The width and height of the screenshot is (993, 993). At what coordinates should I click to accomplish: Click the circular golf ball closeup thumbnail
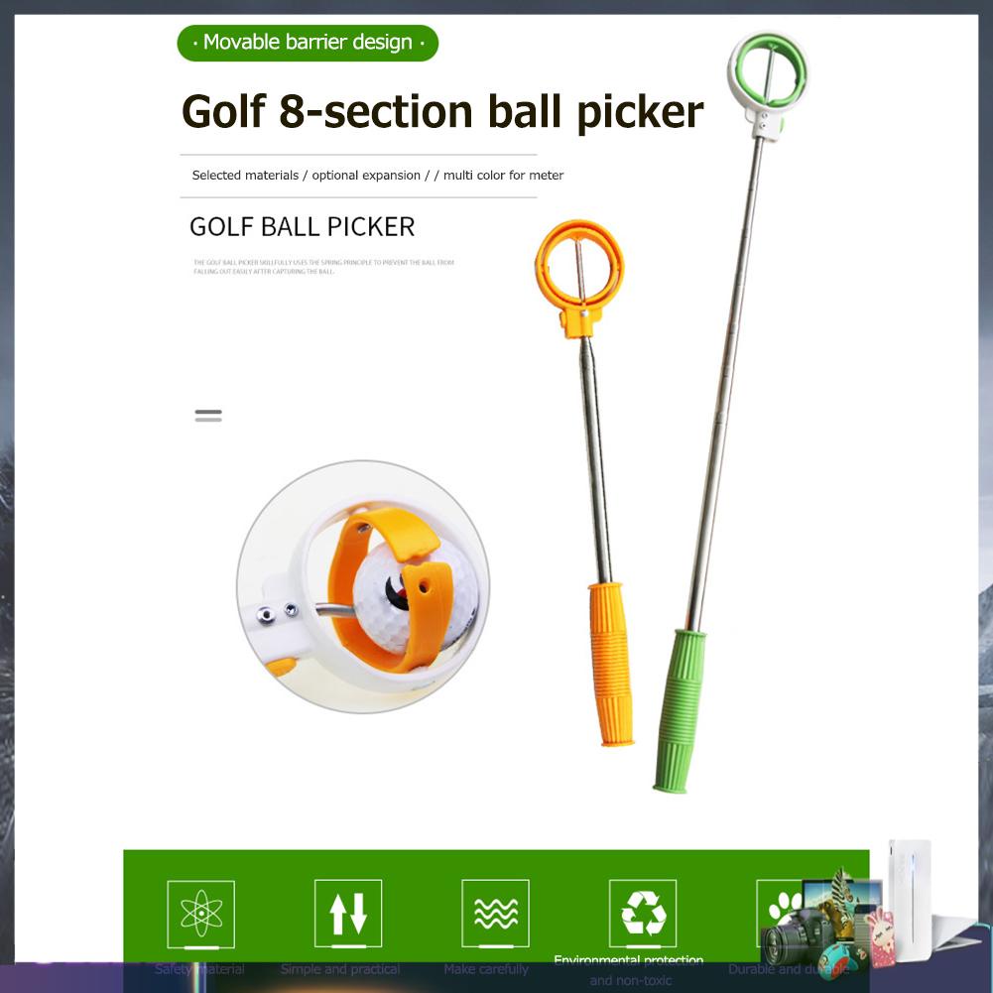point(363,586)
